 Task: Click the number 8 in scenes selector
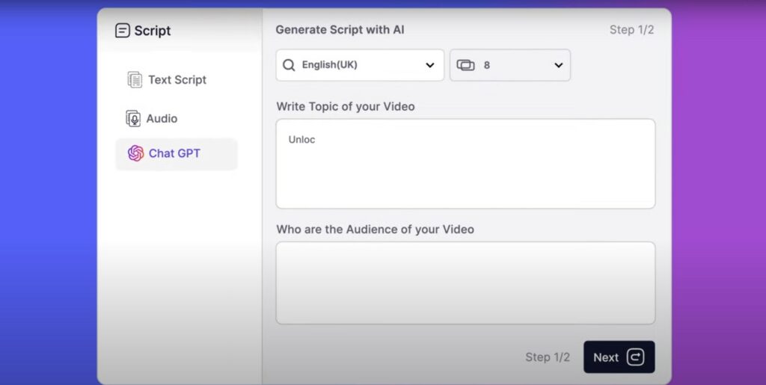click(486, 65)
